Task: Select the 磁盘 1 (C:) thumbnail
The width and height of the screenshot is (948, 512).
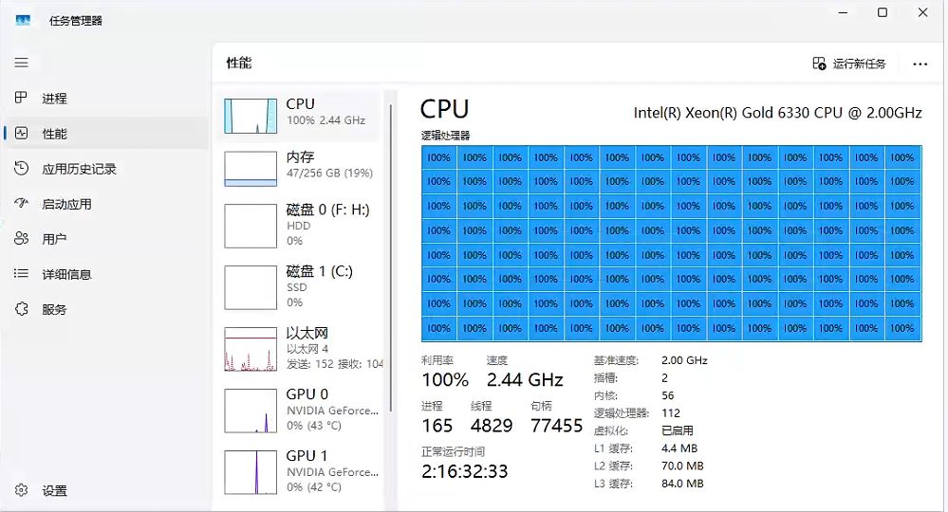Action: tap(251, 287)
